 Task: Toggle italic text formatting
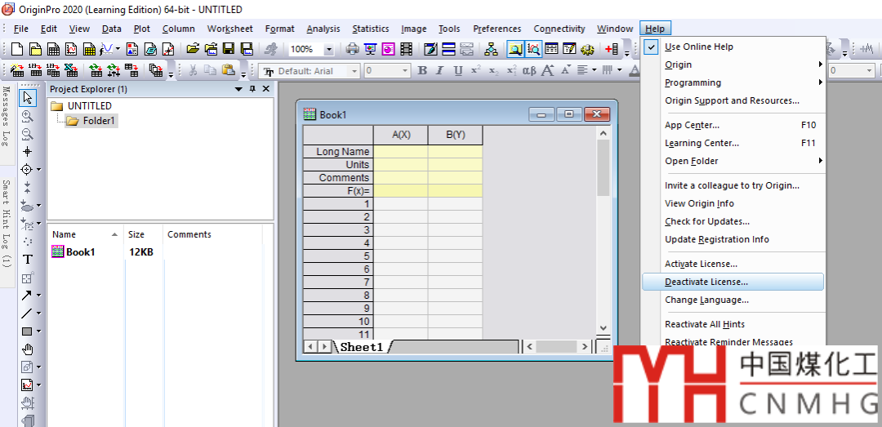tap(440, 71)
